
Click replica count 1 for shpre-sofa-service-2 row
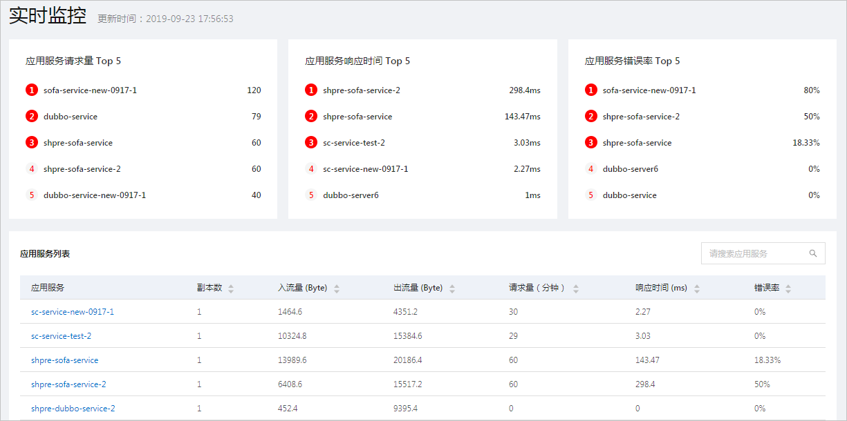(x=199, y=384)
